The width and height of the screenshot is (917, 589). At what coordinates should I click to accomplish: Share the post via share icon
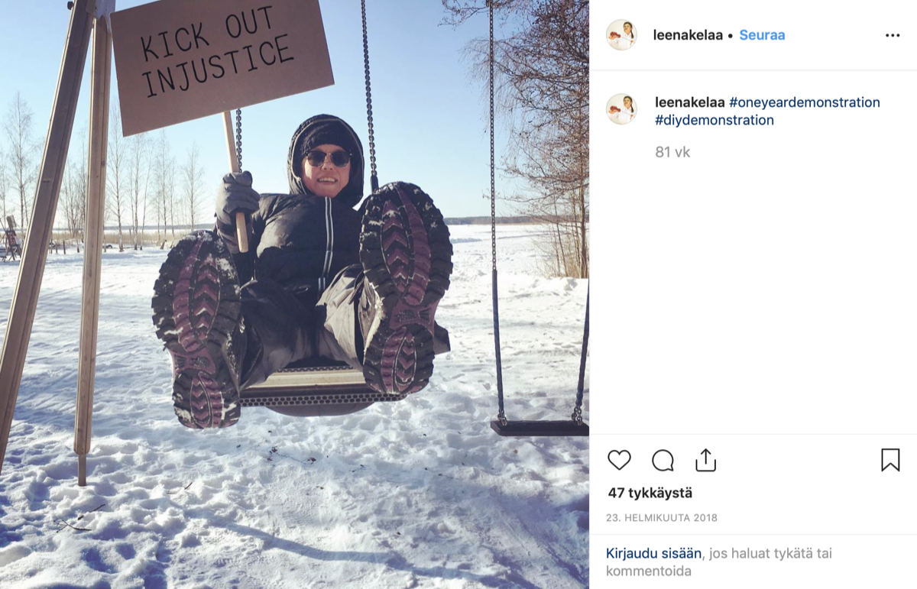coord(705,460)
